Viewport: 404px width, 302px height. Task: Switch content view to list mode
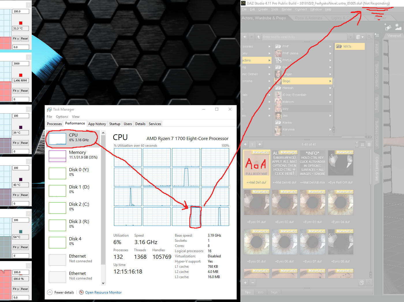369,144
